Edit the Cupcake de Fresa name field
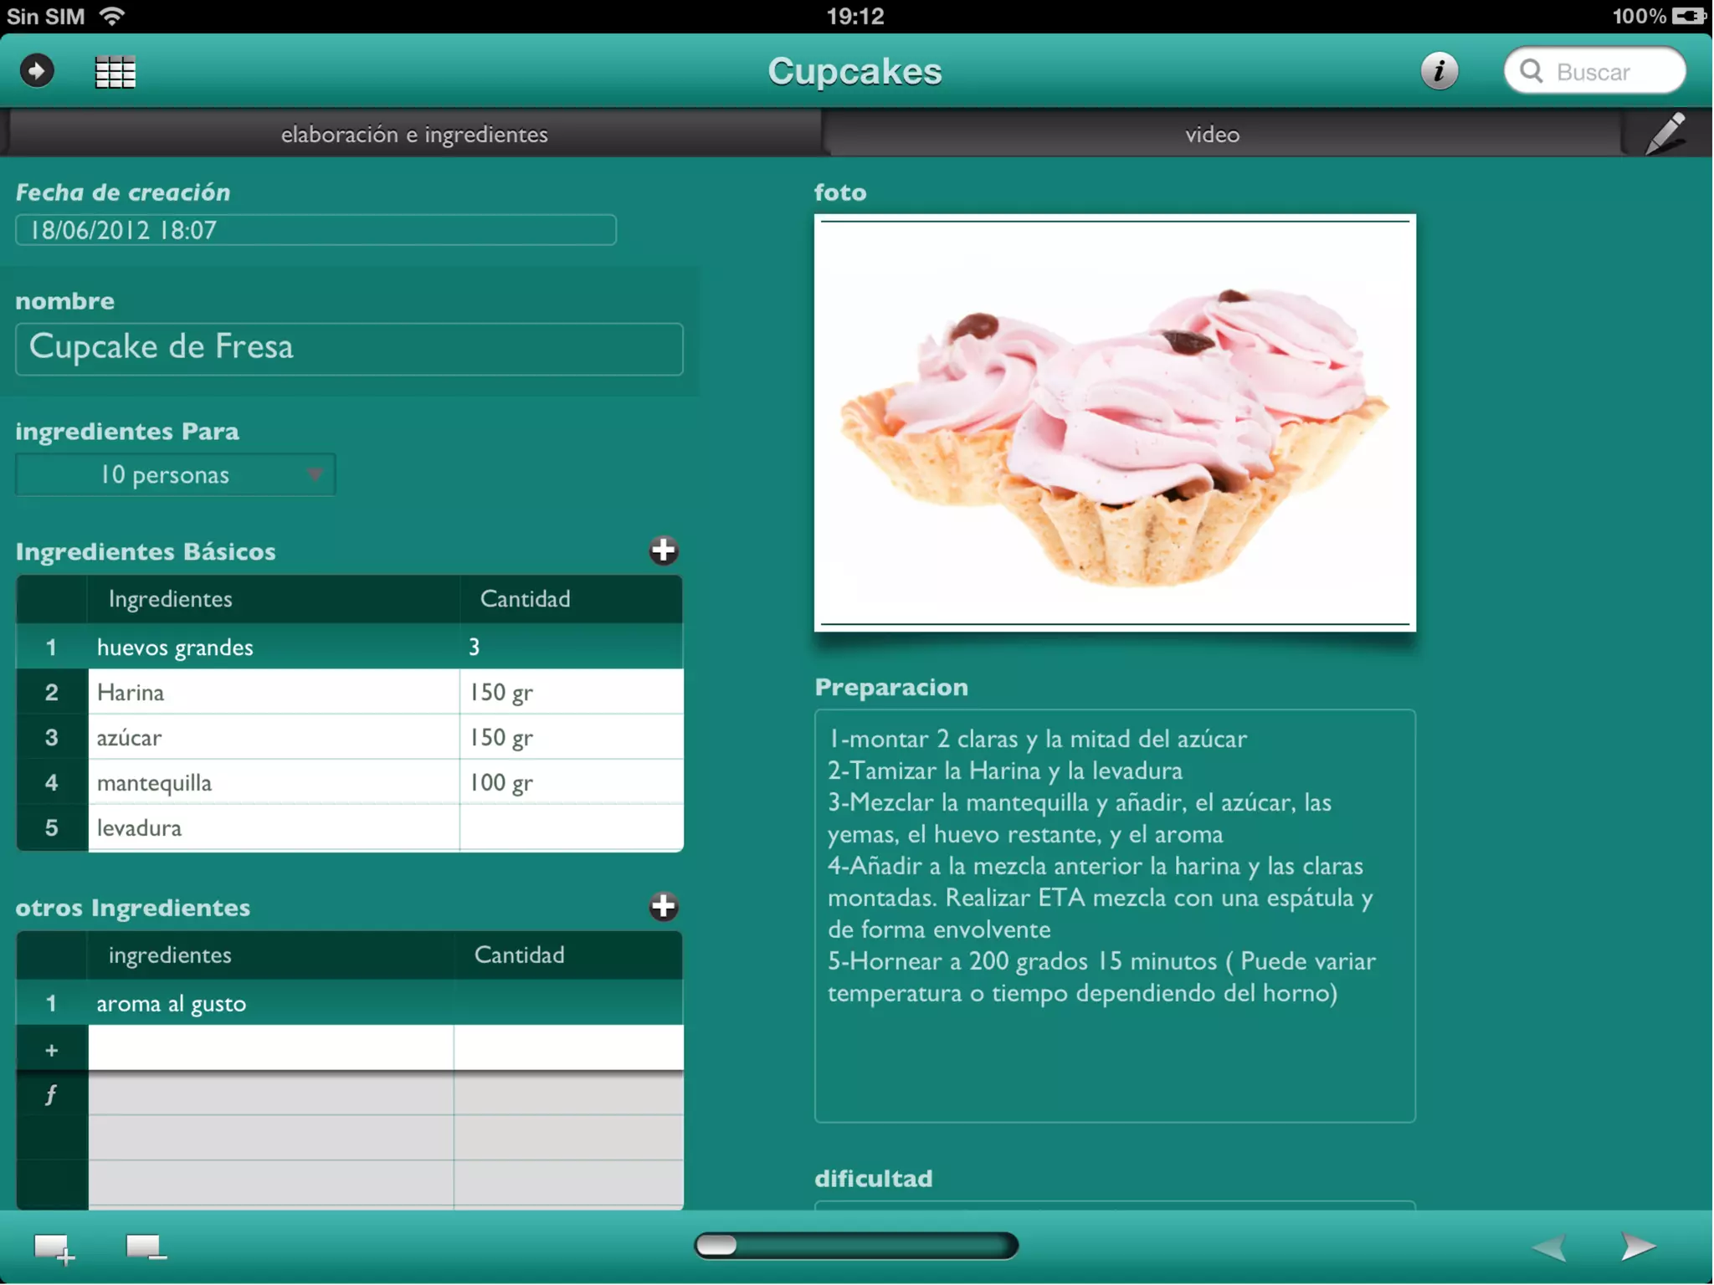 coord(349,348)
